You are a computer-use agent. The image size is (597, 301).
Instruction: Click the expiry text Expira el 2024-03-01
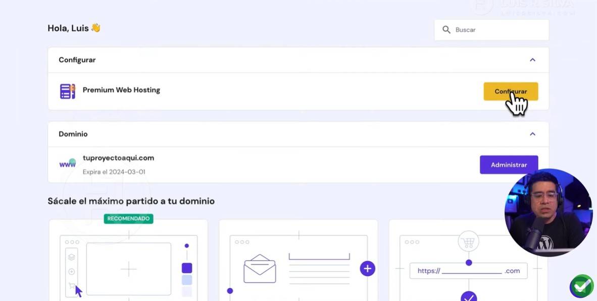[114, 172]
